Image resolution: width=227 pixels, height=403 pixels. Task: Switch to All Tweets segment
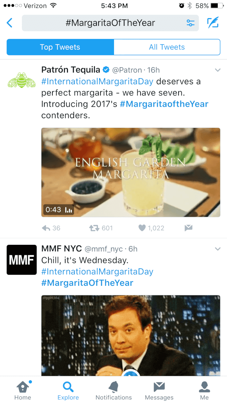(167, 47)
